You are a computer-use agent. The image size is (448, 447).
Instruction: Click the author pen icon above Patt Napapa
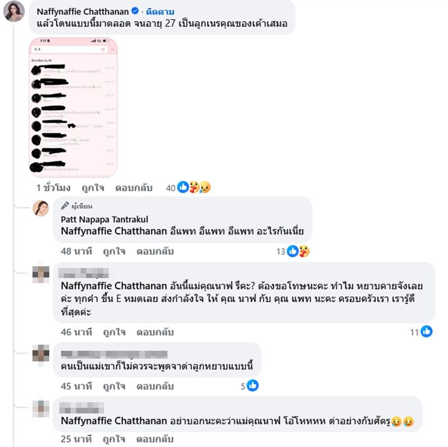point(65,205)
